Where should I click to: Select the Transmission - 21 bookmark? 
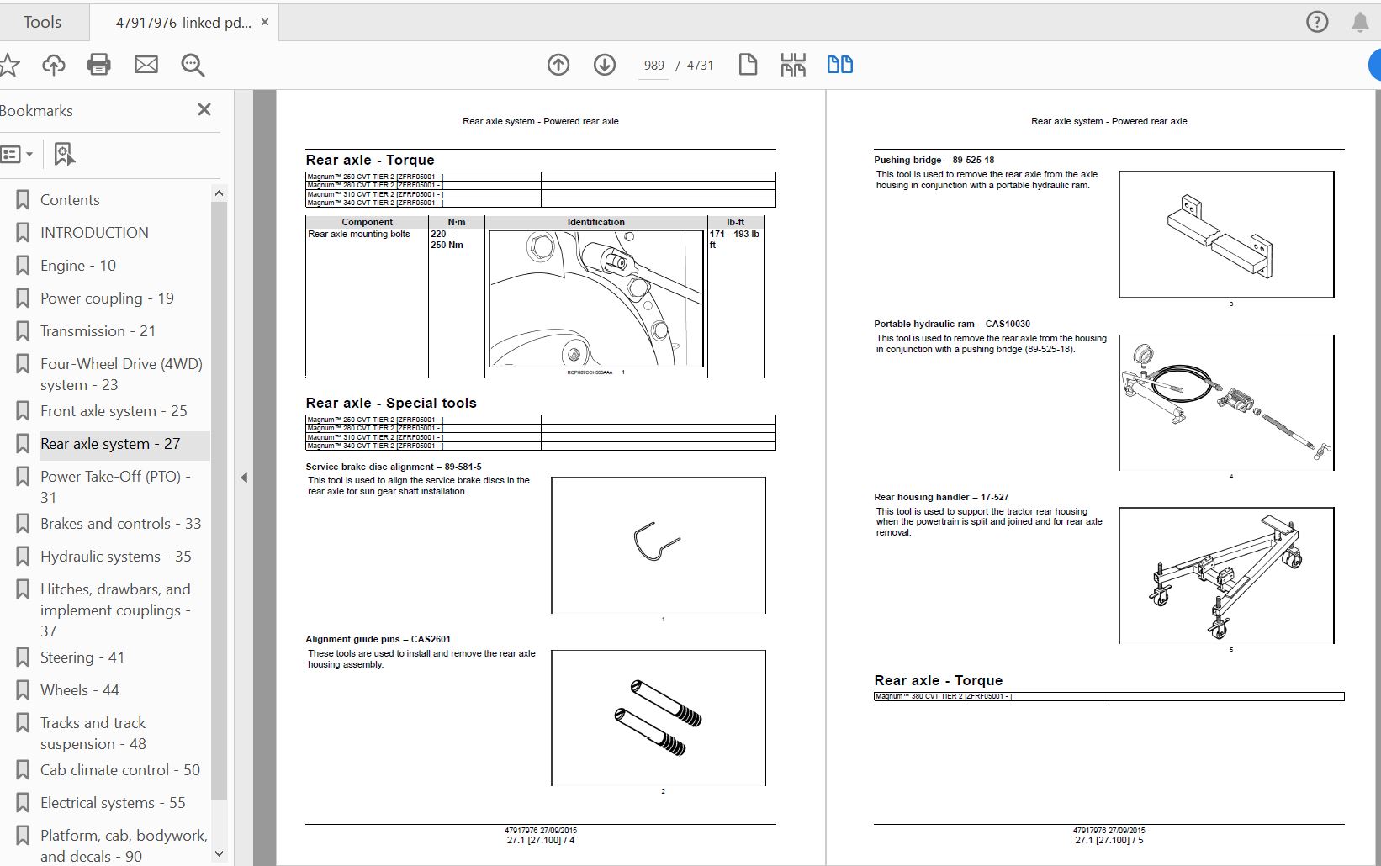tap(98, 331)
